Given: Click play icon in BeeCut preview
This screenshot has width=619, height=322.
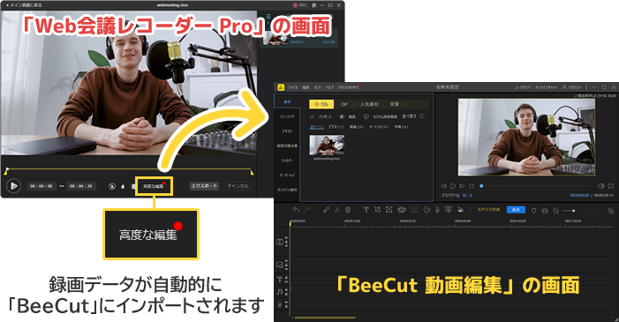Looking at the screenshot, I should (x=453, y=186).
